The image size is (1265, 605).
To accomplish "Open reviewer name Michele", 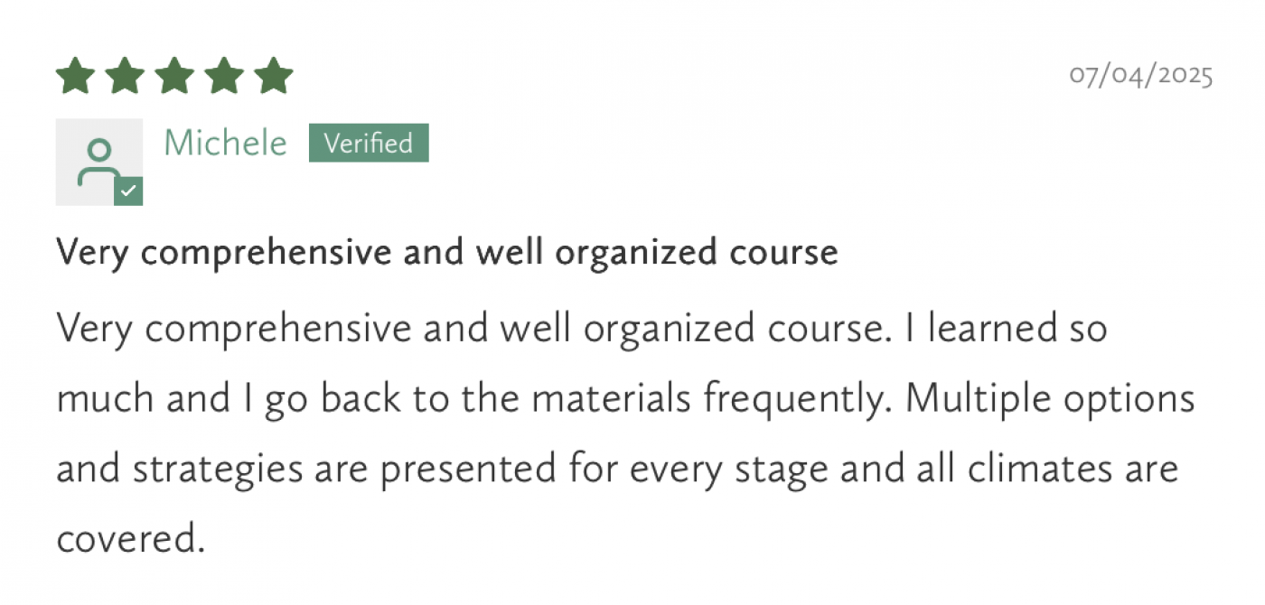I will pos(226,143).
